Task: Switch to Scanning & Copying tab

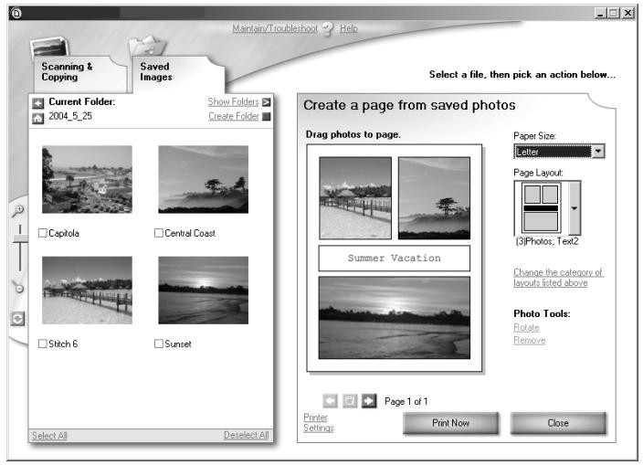Action: point(68,72)
